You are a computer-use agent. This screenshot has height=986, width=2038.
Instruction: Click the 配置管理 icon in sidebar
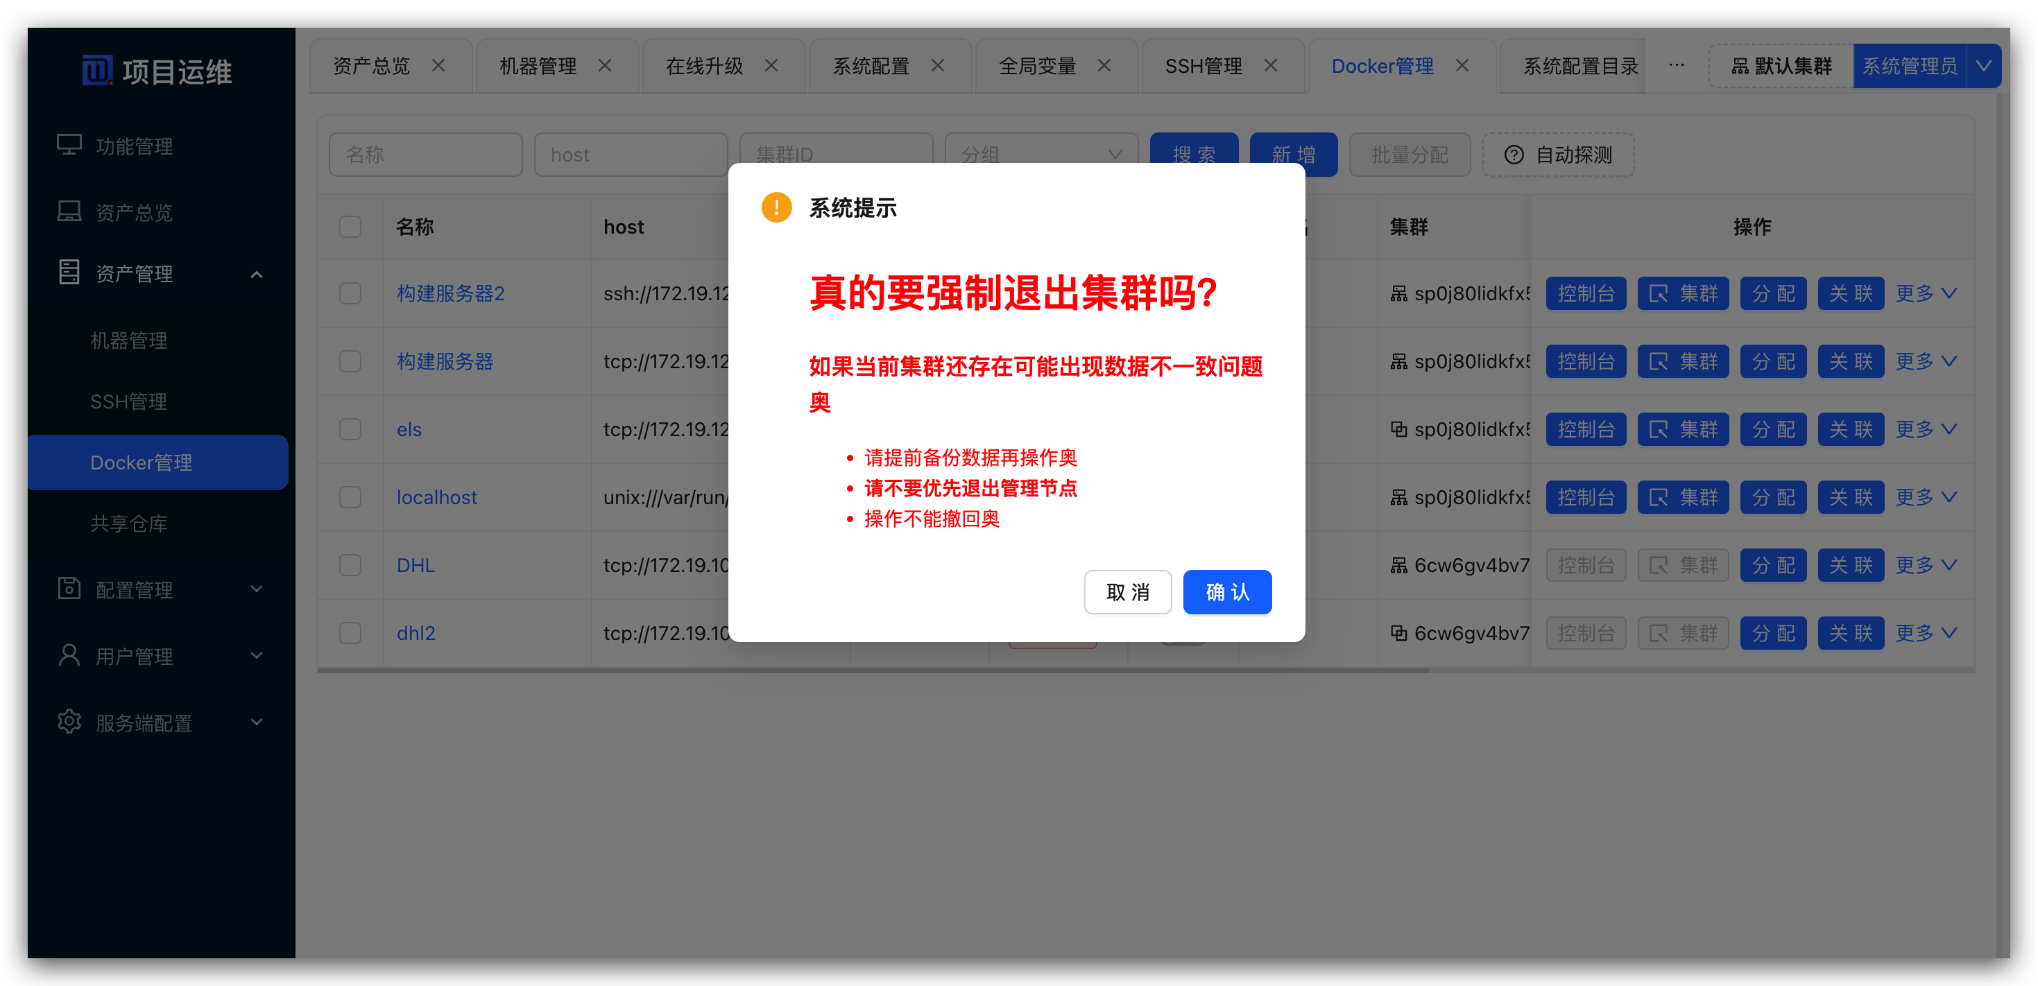69,588
